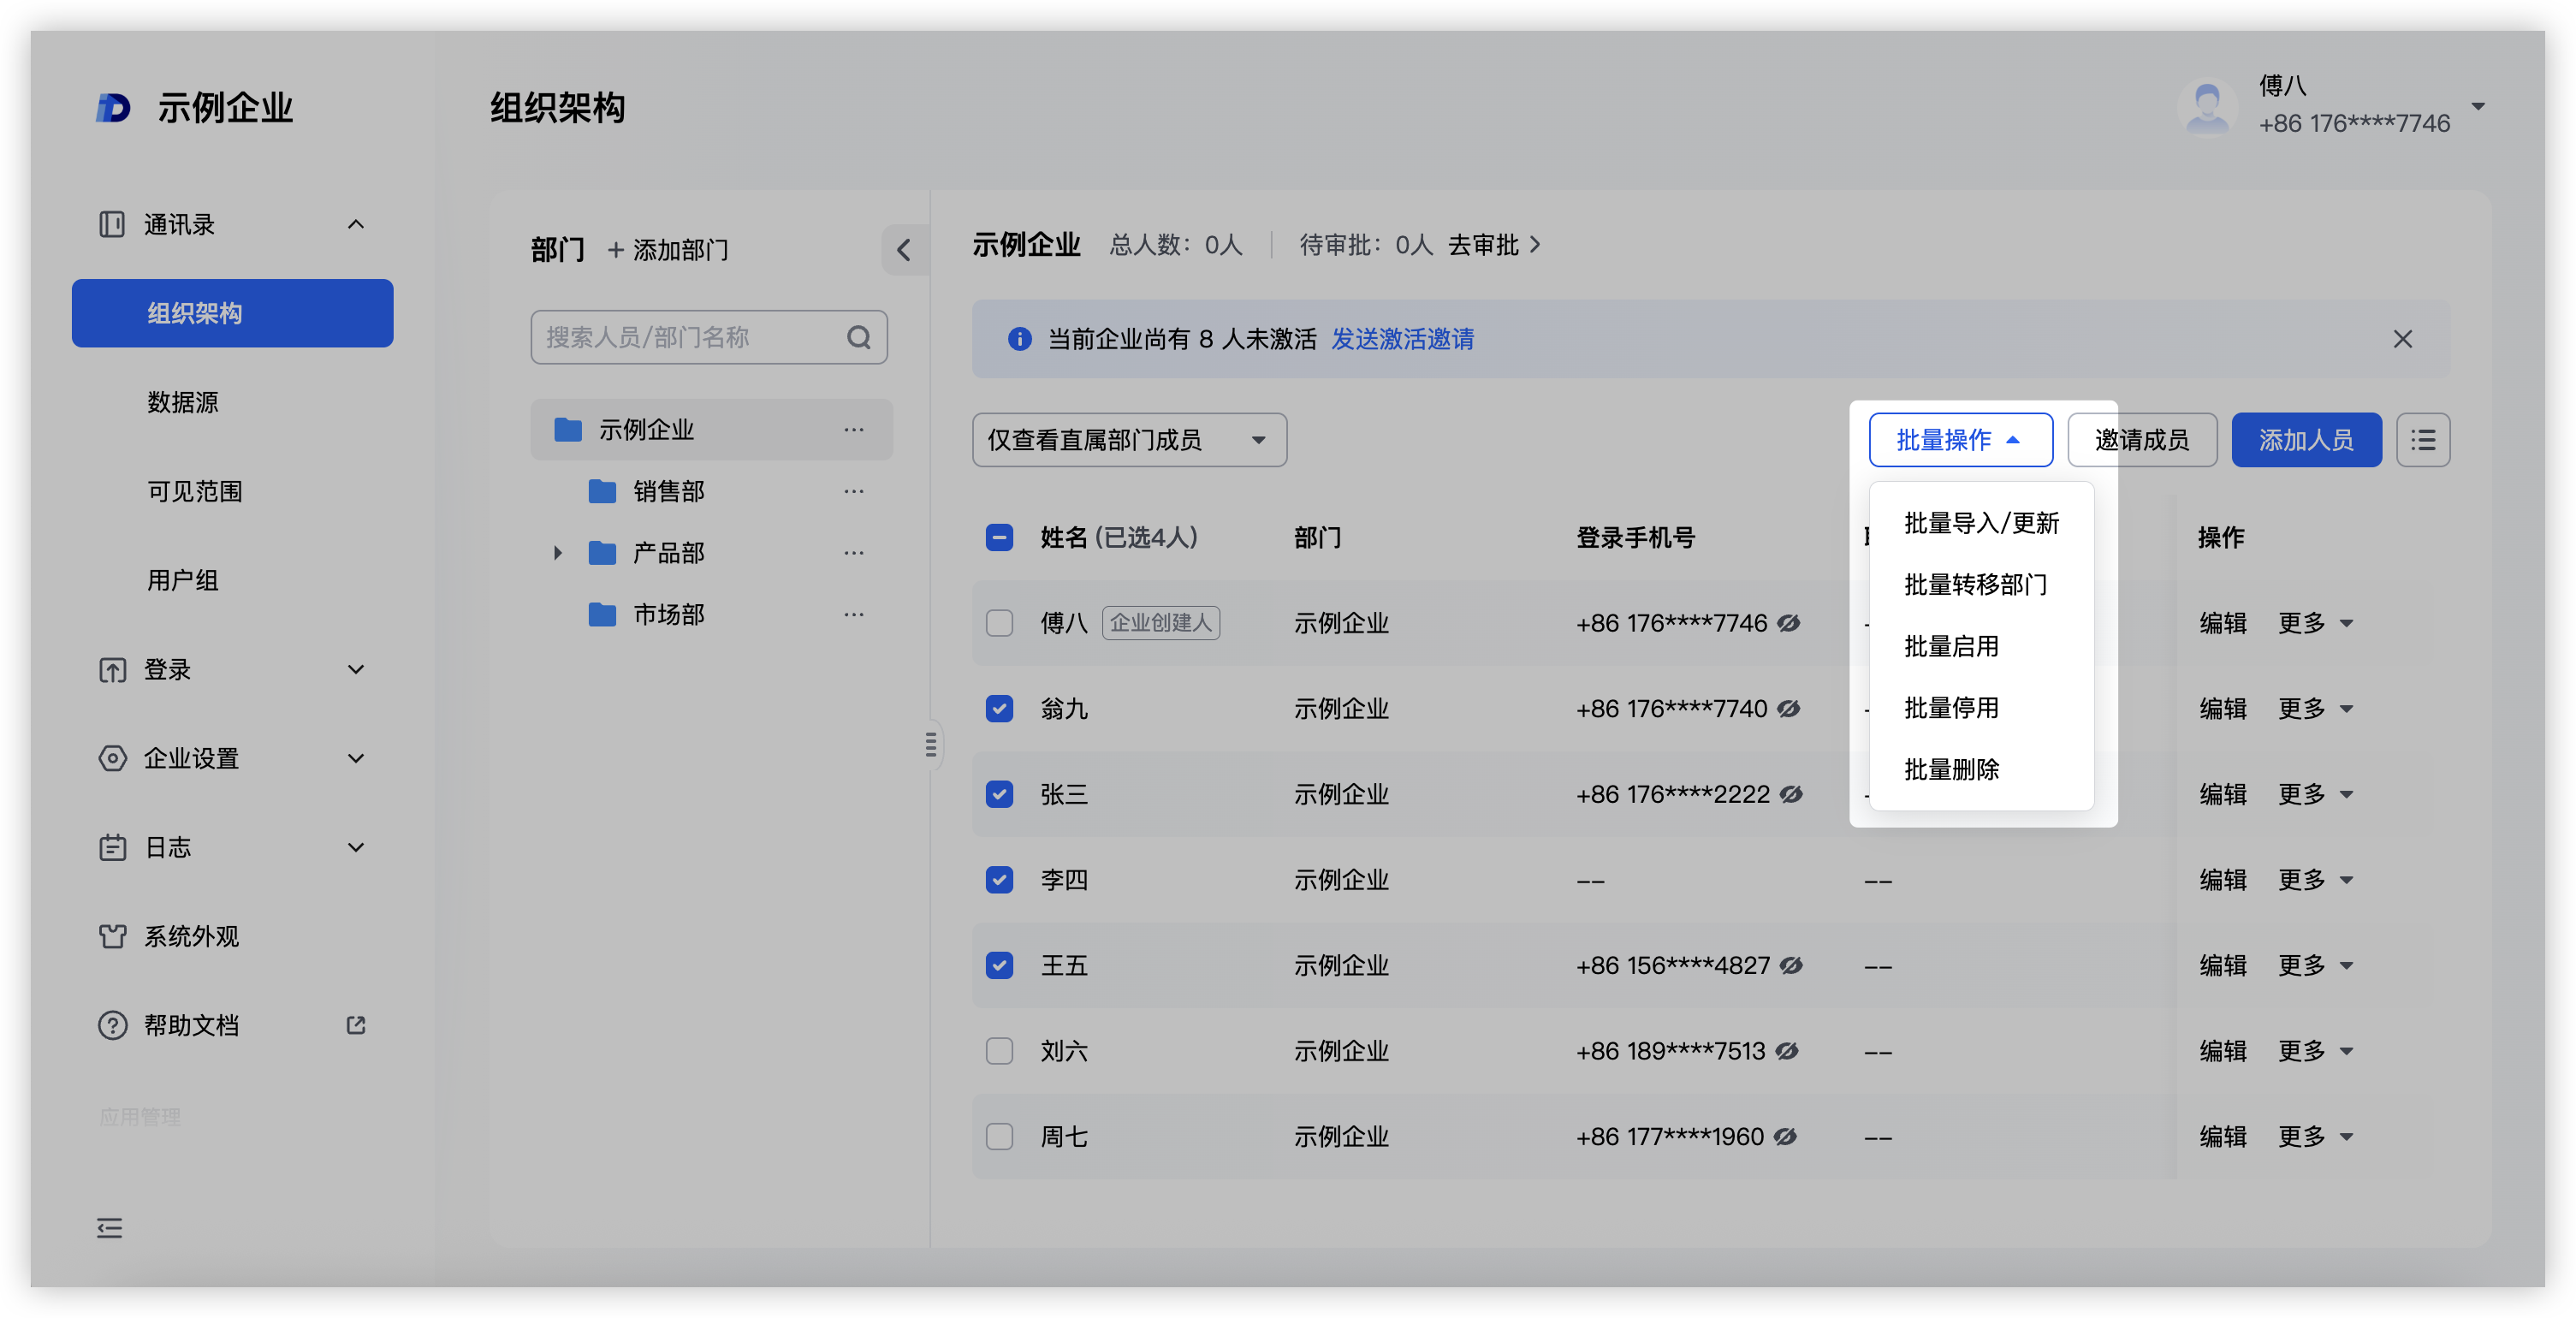Viewport: 2576px width, 1318px height.
Task: Toggle the select-all checkbox in table header
Action: pos(999,538)
